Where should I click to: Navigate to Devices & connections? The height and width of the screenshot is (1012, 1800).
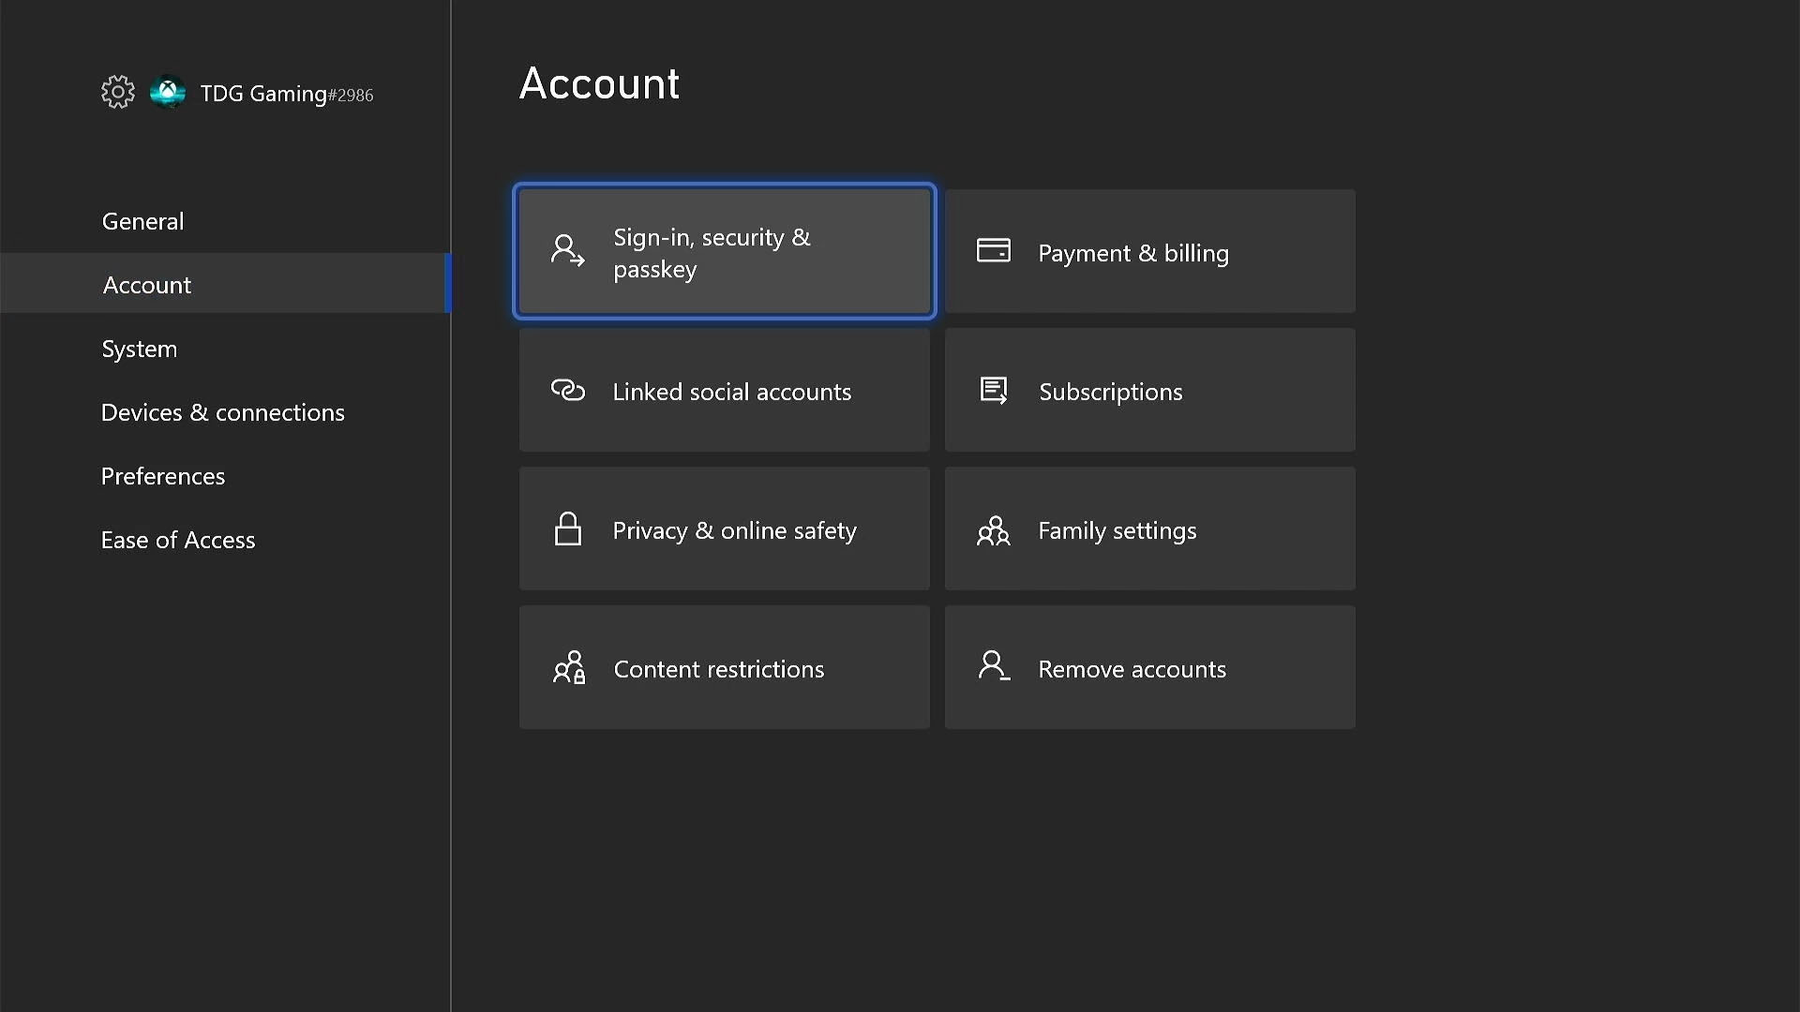[x=222, y=411]
